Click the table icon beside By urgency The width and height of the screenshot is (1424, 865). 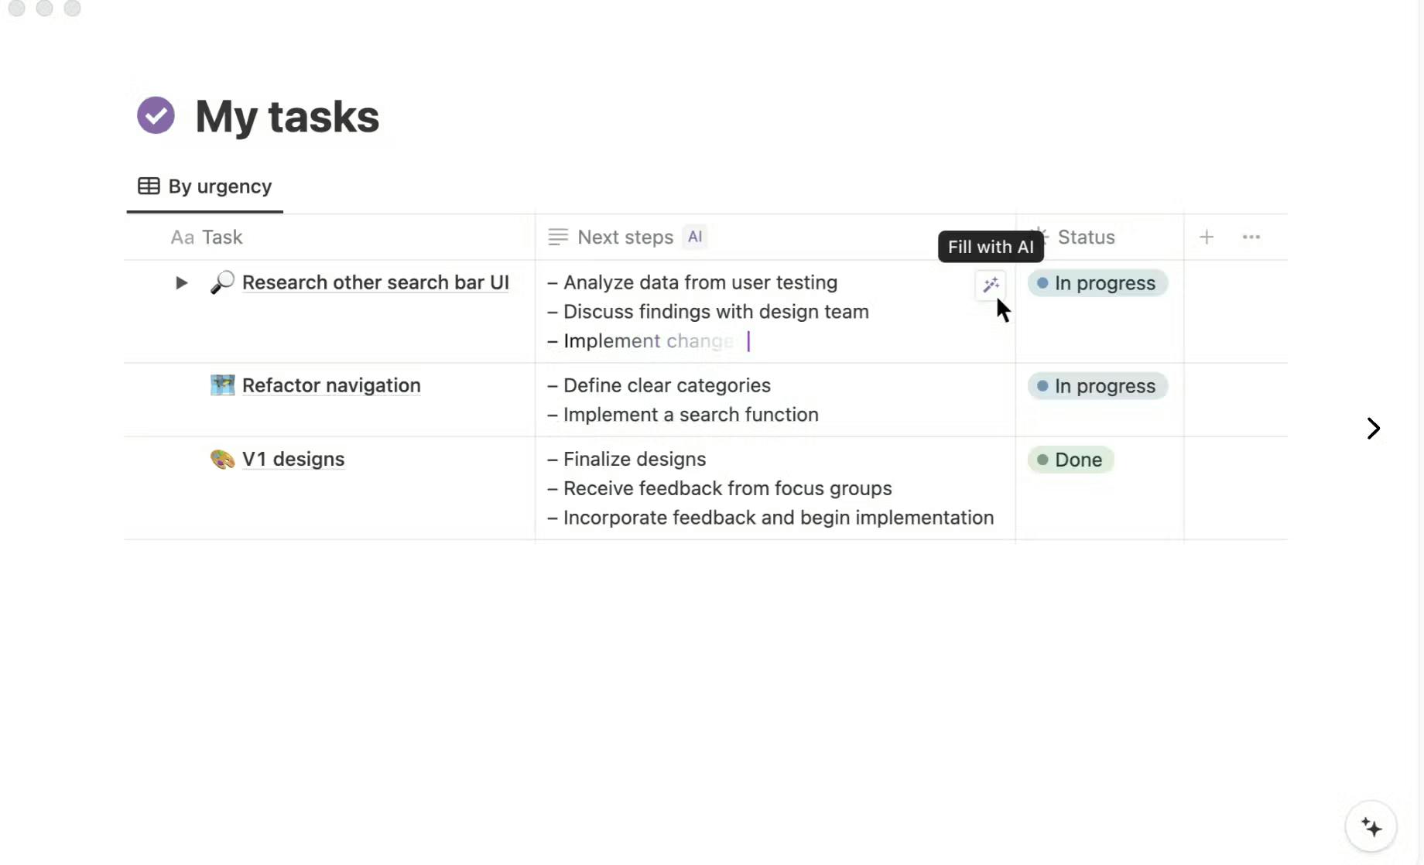tap(147, 186)
